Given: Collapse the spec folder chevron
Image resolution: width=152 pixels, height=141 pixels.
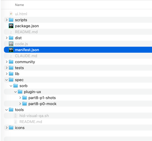Looking at the screenshot, I should tap(7, 80).
